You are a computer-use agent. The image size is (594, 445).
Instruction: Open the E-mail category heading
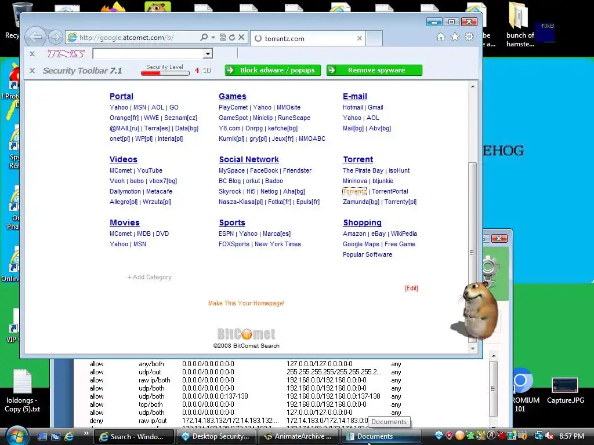point(354,96)
